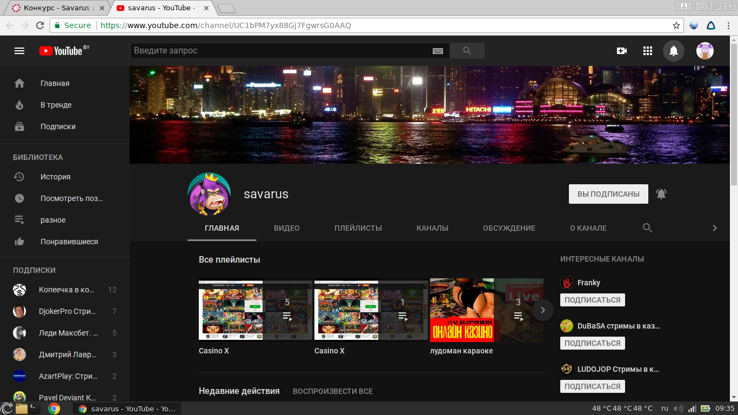Image resolution: width=738 pixels, height=415 pixels.
Task: Select the В тренде flame icon
Action: [20, 105]
